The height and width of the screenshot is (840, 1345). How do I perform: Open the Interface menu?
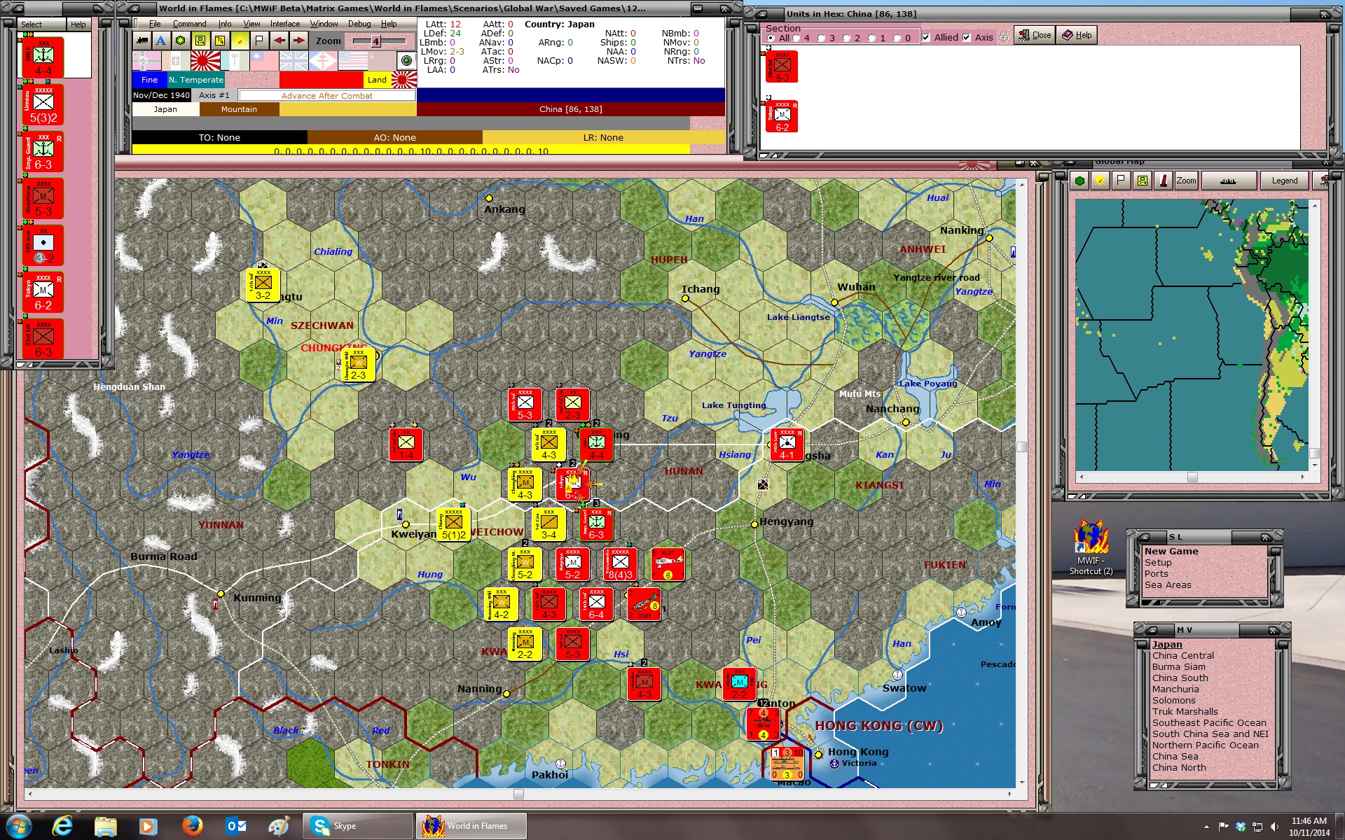tap(283, 23)
